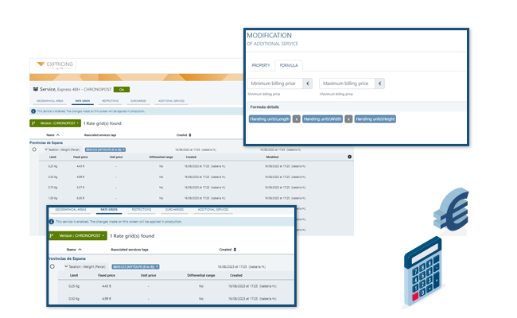Viewport: 517px width, 318px height.
Task: Open the FORMULA tab
Action: [289, 65]
